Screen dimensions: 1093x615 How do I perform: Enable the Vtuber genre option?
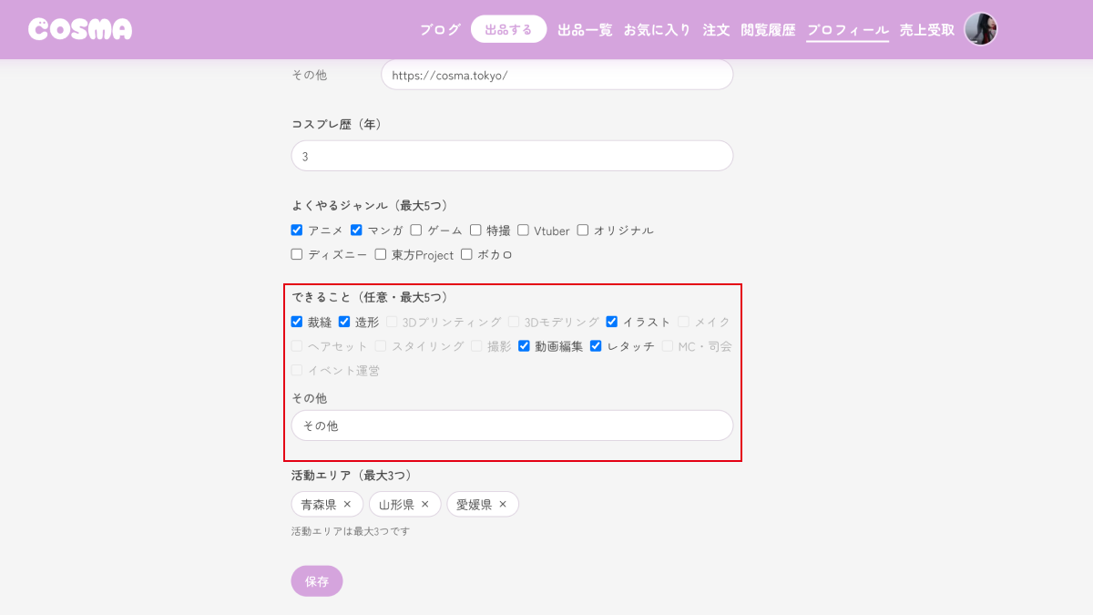(522, 230)
